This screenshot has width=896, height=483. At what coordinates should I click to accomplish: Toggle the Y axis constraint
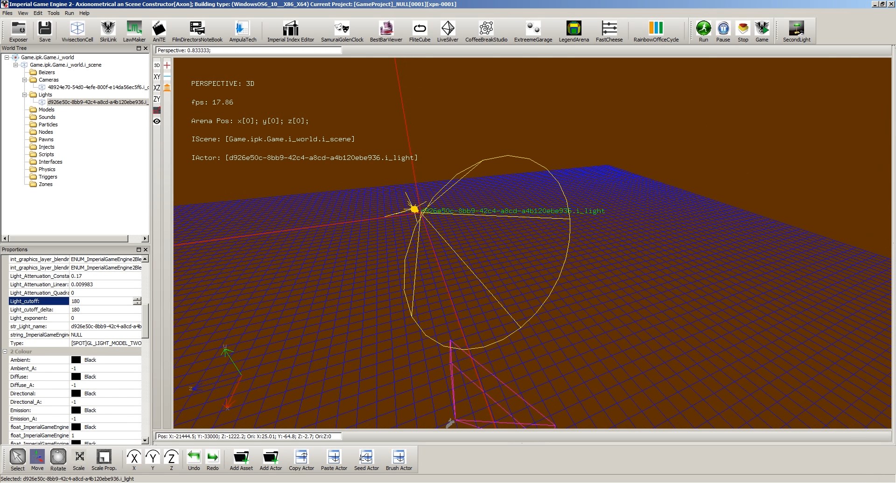153,460
